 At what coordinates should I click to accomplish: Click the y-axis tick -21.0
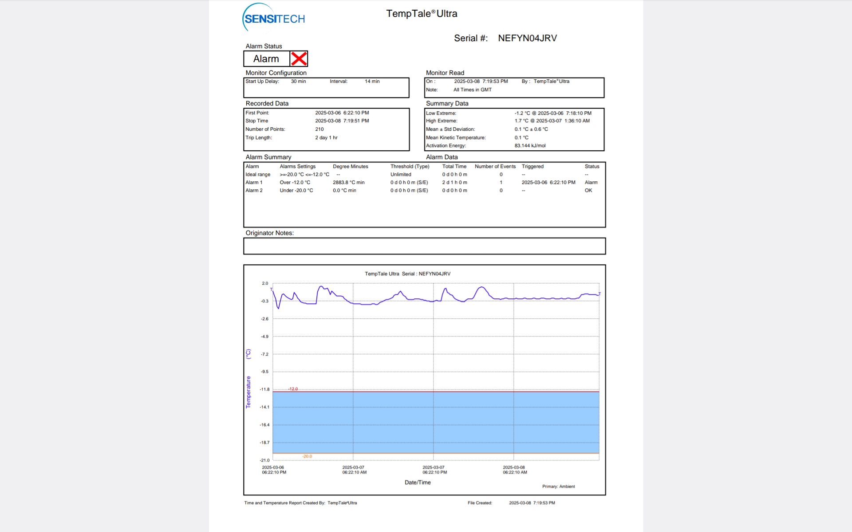264,460
